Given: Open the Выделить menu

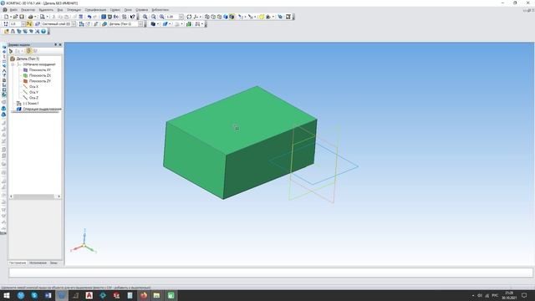Looking at the screenshot, I should (46, 10).
